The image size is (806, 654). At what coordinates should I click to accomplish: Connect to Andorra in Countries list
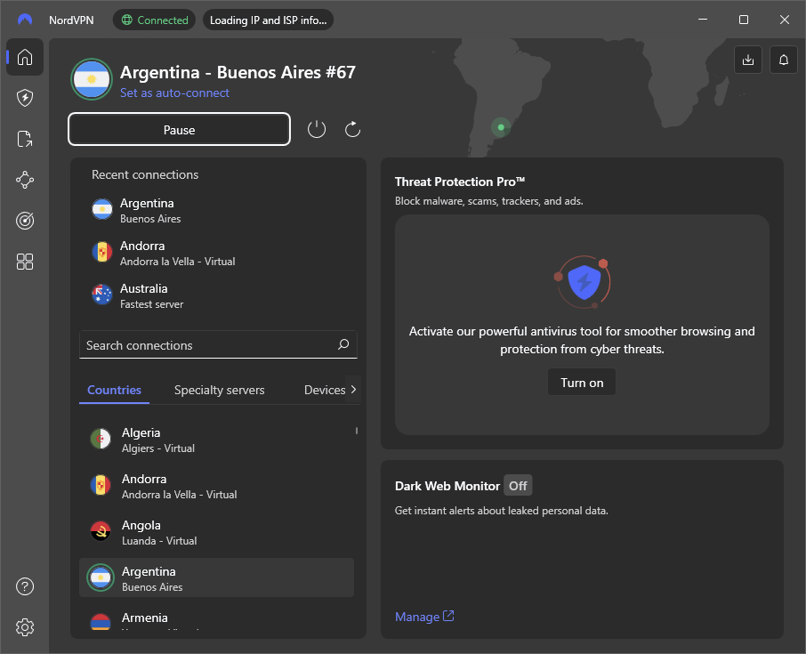point(216,487)
